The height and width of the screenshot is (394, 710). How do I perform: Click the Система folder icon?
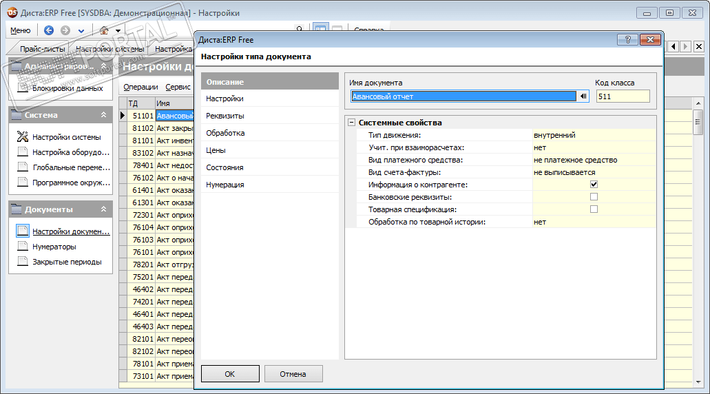[17, 115]
